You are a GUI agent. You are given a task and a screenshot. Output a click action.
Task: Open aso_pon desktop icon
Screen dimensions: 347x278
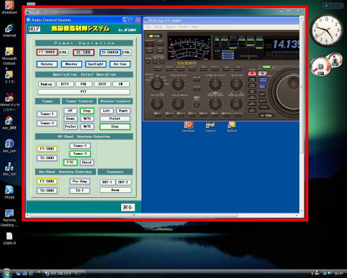tap(10, 146)
